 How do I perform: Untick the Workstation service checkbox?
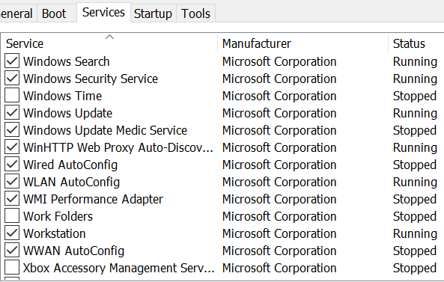point(12,233)
